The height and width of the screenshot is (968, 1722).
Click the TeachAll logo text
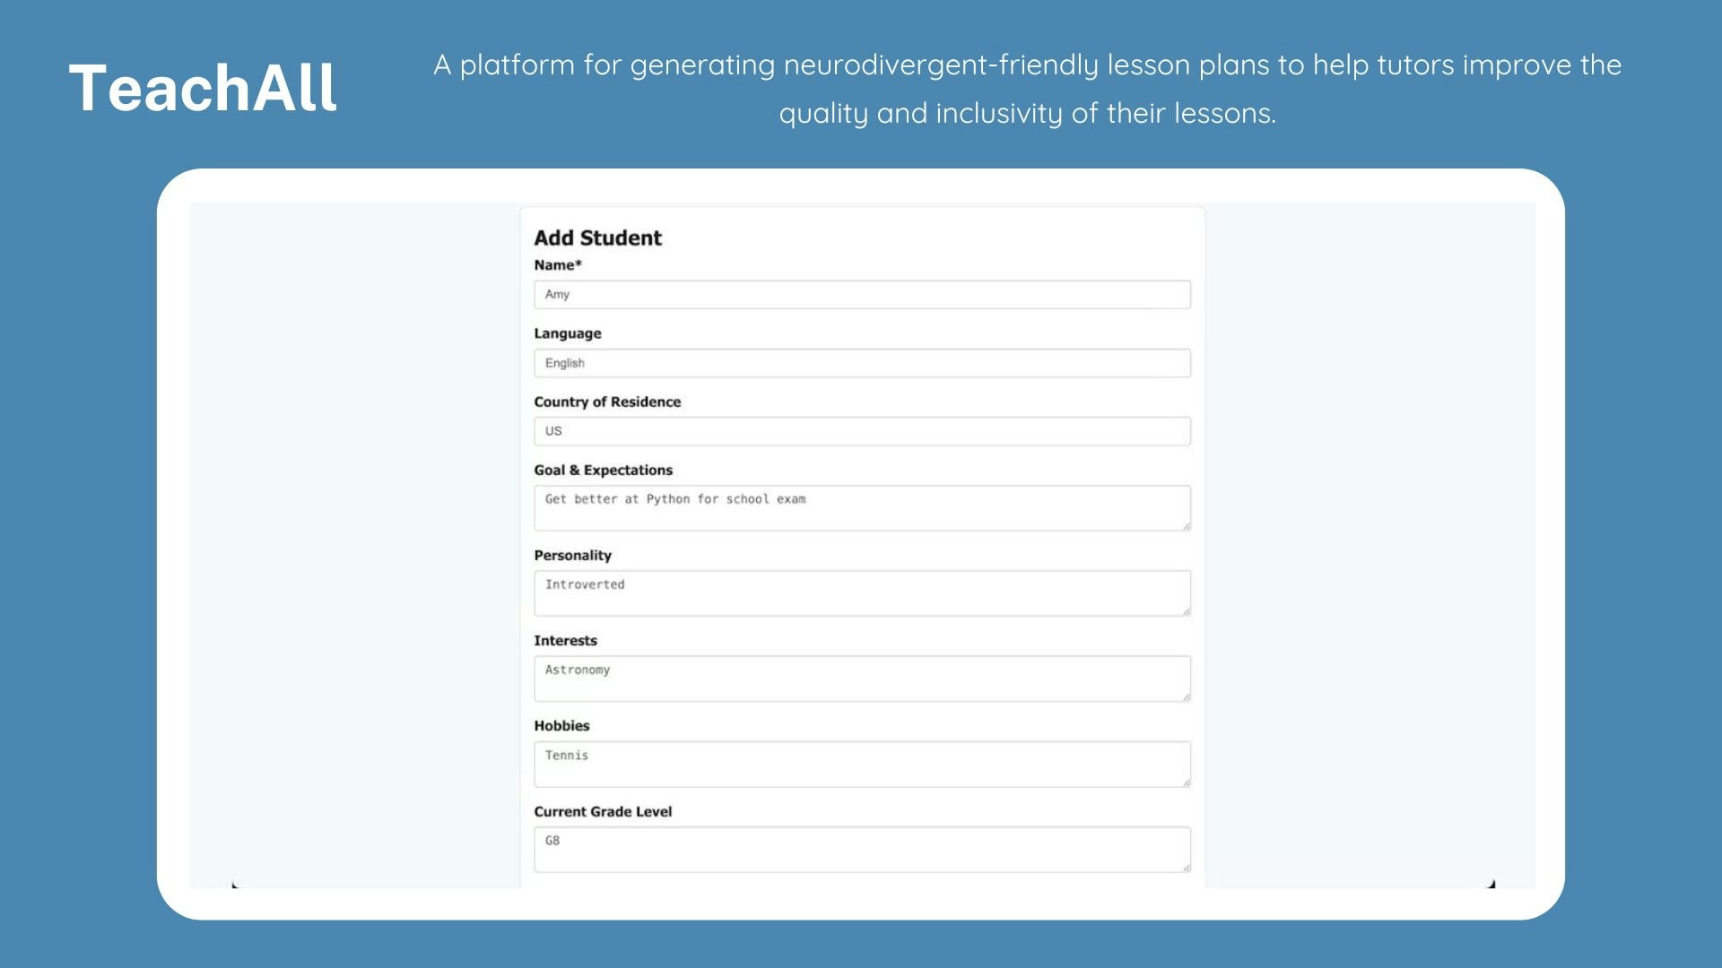(203, 87)
